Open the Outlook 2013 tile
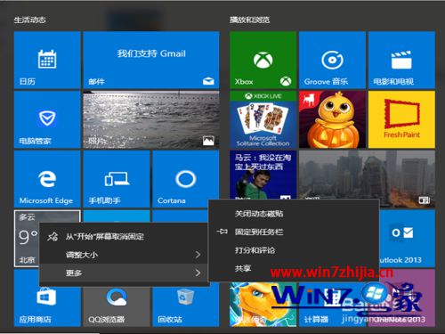 click(407, 239)
